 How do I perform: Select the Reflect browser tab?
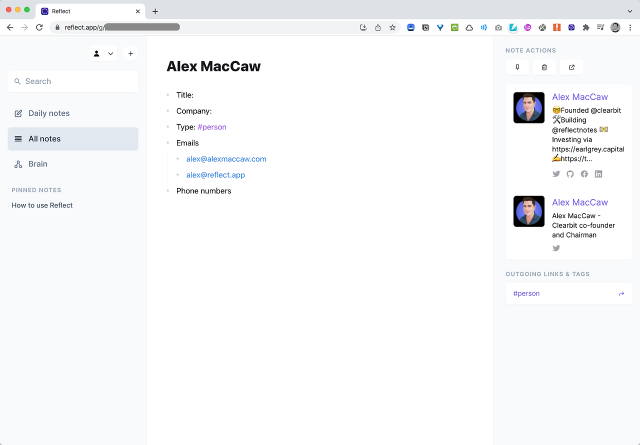pyautogui.click(x=90, y=11)
